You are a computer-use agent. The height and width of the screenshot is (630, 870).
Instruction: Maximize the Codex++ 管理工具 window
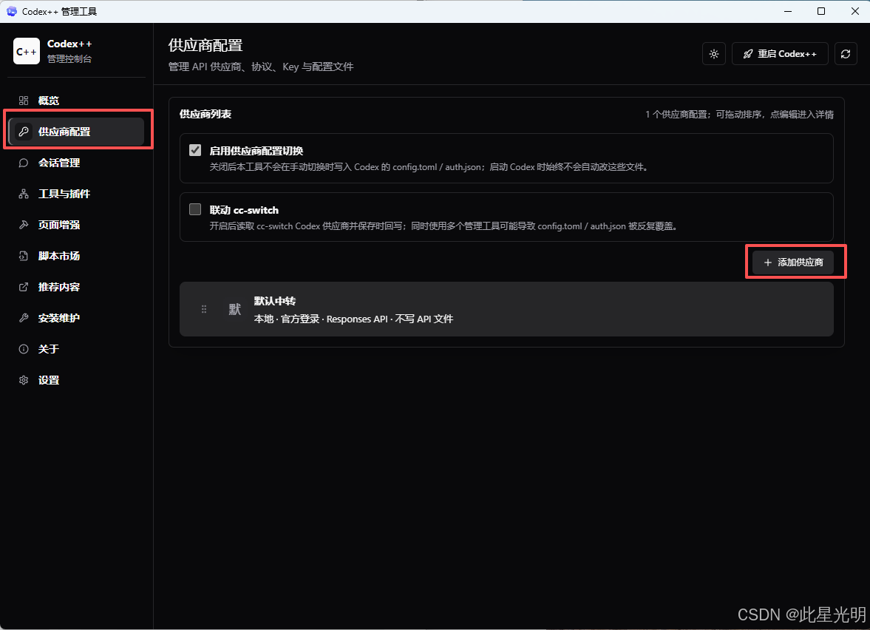coord(821,11)
